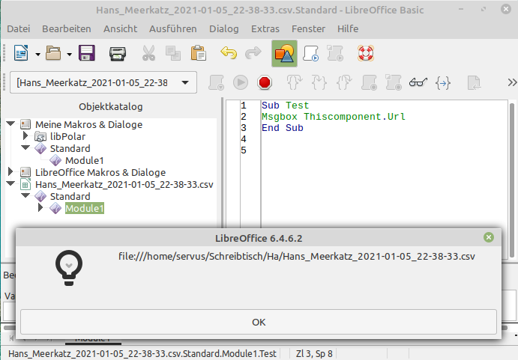Image resolution: width=518 pixels, height=360 pixels.
Task: Open the folder icon's dropdown arrow
Action: click(x=70, y=54)
